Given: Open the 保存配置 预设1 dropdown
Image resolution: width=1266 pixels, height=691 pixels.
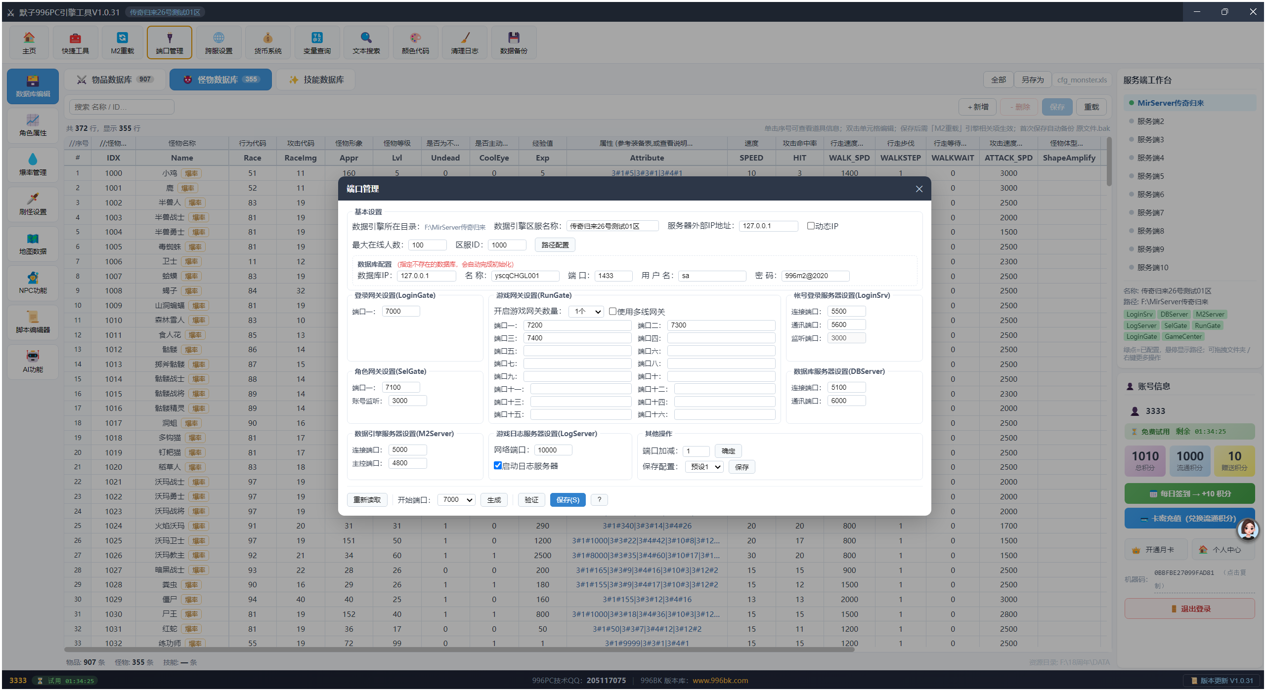Looking at the screenshot, I should (705, 467).
